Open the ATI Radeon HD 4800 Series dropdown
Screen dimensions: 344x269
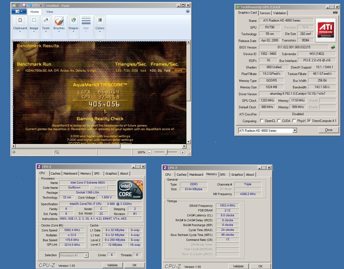coord(295,131)
